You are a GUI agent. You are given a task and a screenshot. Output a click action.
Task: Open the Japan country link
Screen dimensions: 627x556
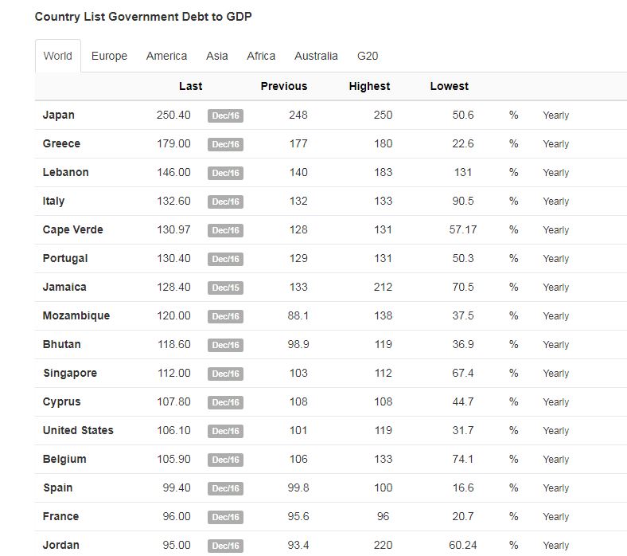coord(59,115)
